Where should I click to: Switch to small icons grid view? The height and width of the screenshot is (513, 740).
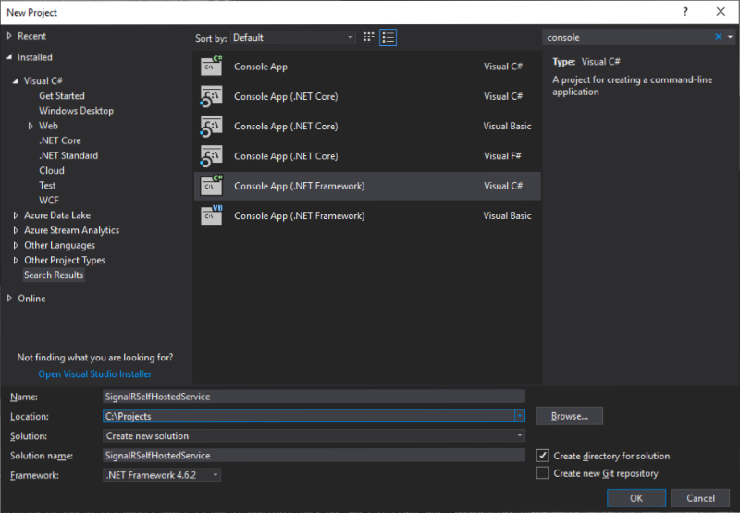368,38
